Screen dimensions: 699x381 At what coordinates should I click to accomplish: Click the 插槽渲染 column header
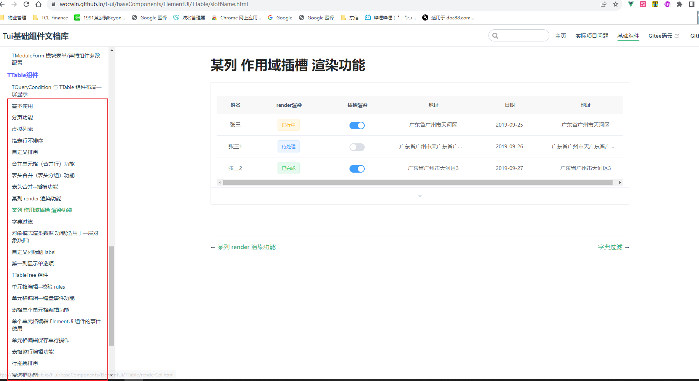point(357,105)
